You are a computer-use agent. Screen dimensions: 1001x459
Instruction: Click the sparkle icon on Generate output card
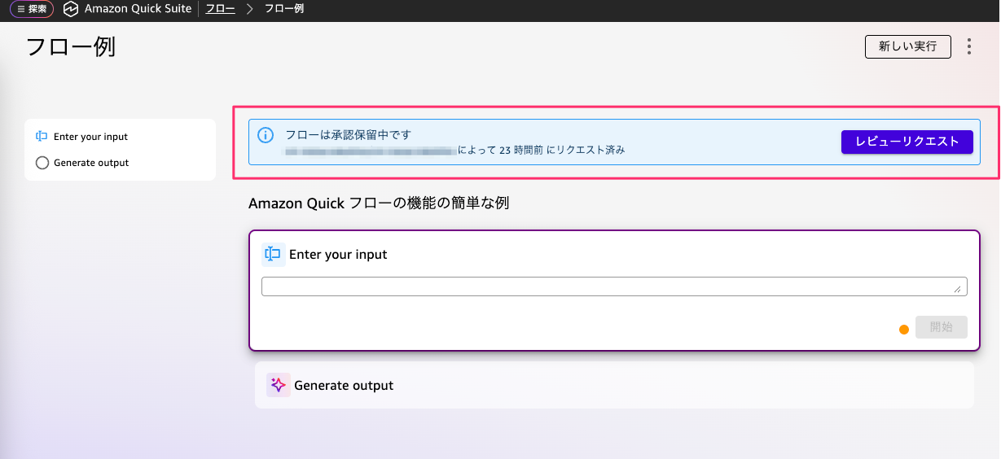click(279, 385)
